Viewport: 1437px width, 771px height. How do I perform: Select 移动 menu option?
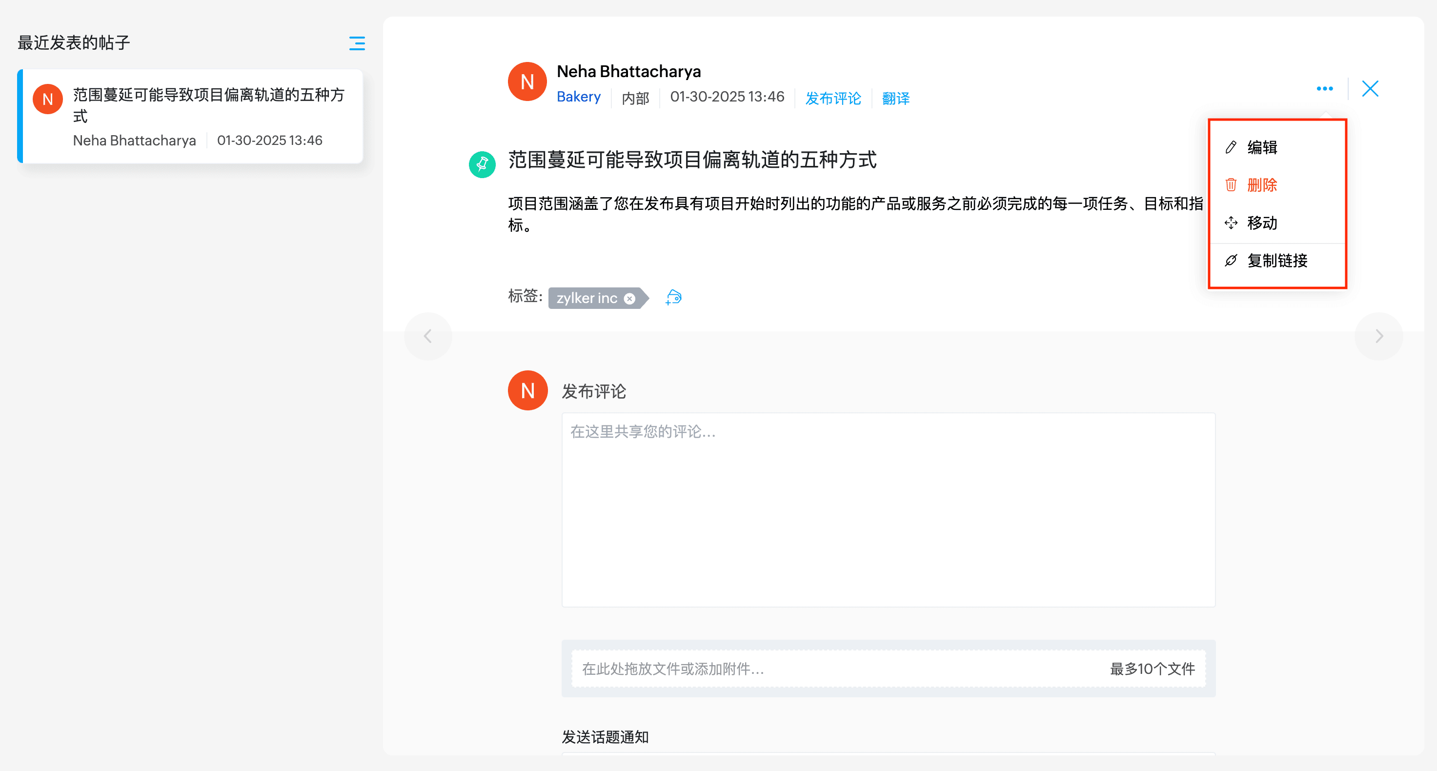(x=1262, y=223)
